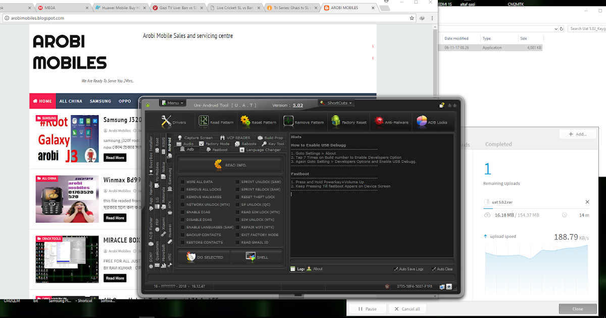
Task: Click the Add... button in uploader
Action: tap(578, 134)
